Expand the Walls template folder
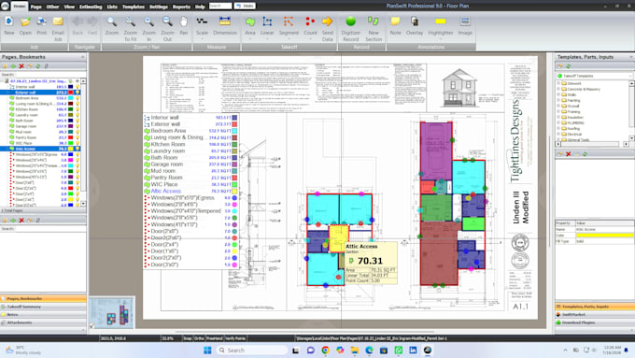635x358 pixels. pyautogui.click(x=558, y=94)
